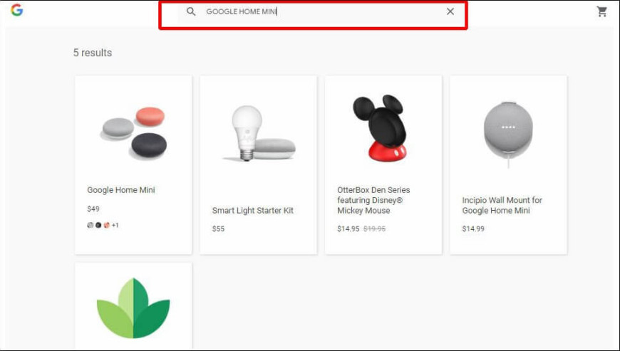Viewport: 620px width, 351px height.
Task: Clear the search text with X
Action: 450,11
